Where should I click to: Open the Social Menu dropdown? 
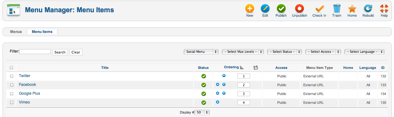tap(201, 52)
